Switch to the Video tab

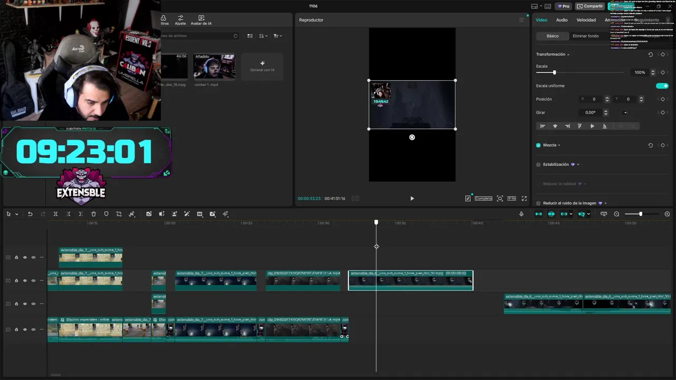tap(541, 20)
